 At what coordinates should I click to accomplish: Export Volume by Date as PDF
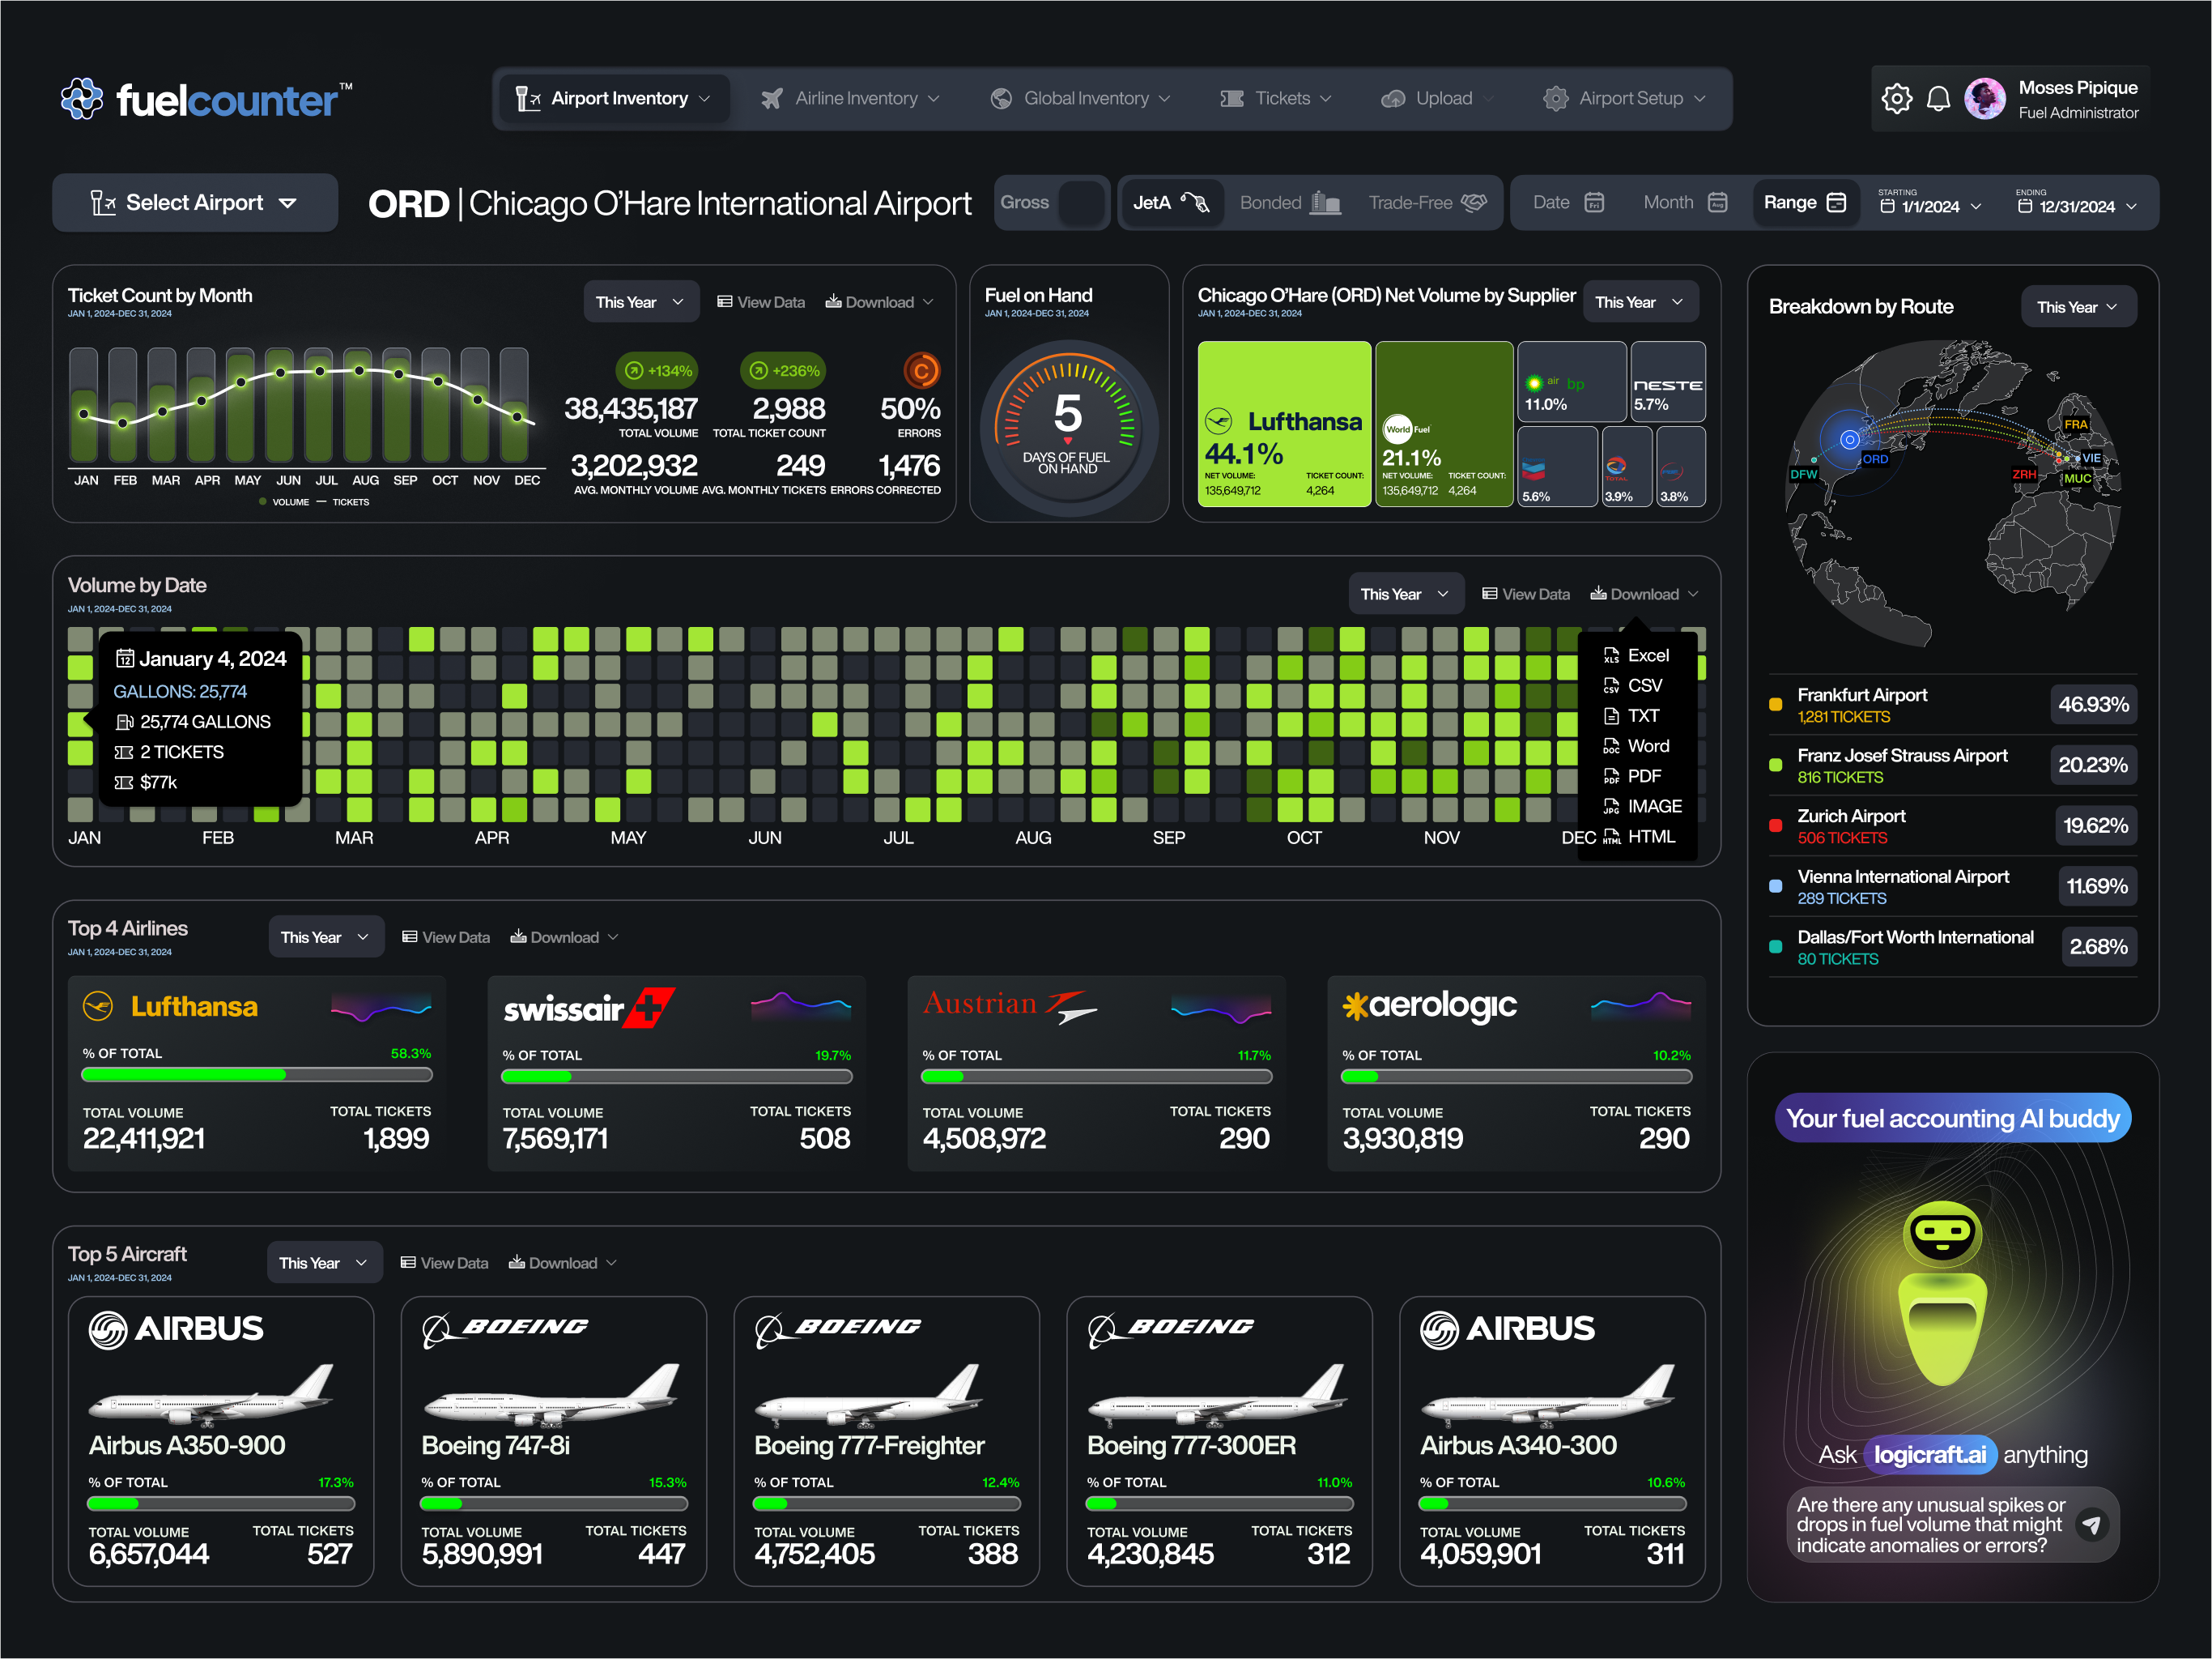(1642, 775)
